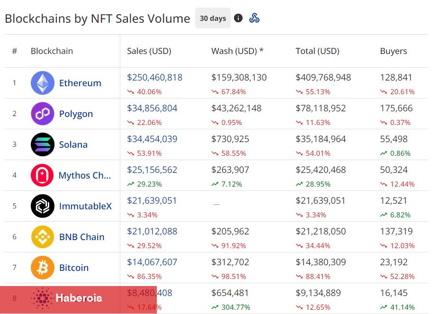
Task: Click the # rank column header
Action: (15, 51)
